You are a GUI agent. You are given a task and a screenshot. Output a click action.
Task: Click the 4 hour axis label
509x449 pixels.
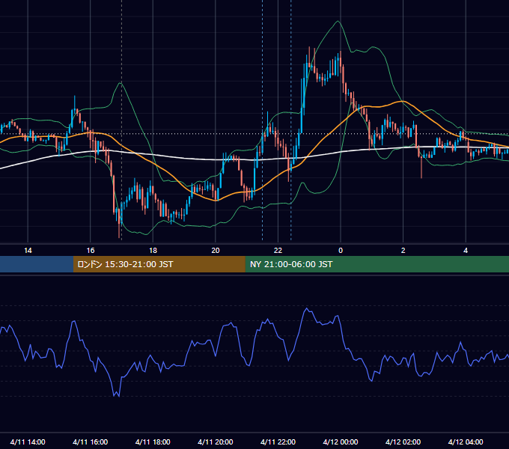tap(466, 251)
